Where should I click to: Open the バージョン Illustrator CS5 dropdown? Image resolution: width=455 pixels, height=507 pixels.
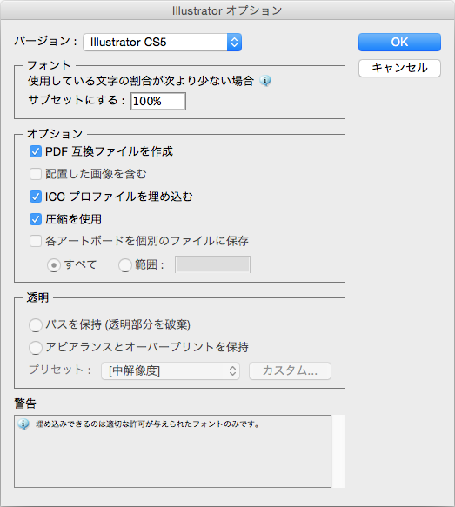click(163, 42)
